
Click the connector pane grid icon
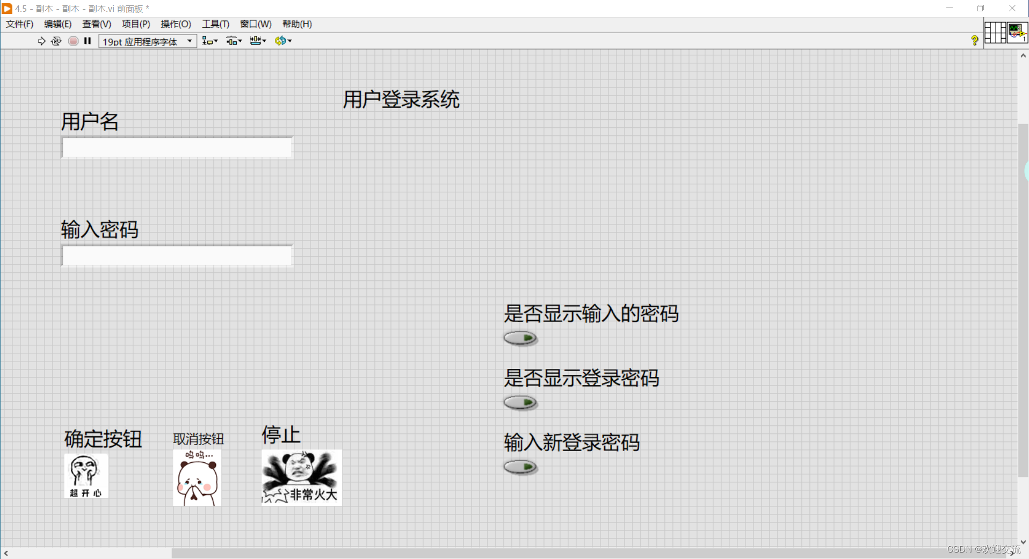(x=994, y=32)
